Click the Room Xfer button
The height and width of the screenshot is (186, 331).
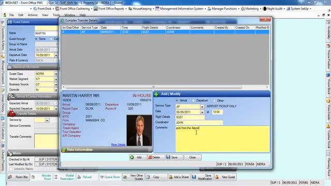18,177
